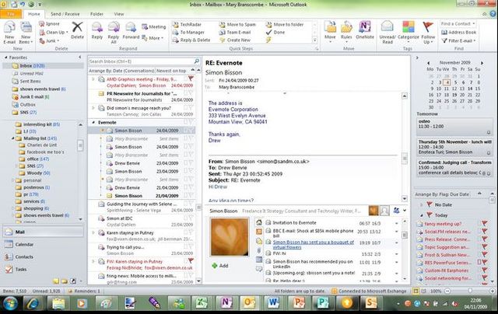This screenshot has width=498, height=314.
Task: Toggle Newest on top sort order
Action: [171, 71]
